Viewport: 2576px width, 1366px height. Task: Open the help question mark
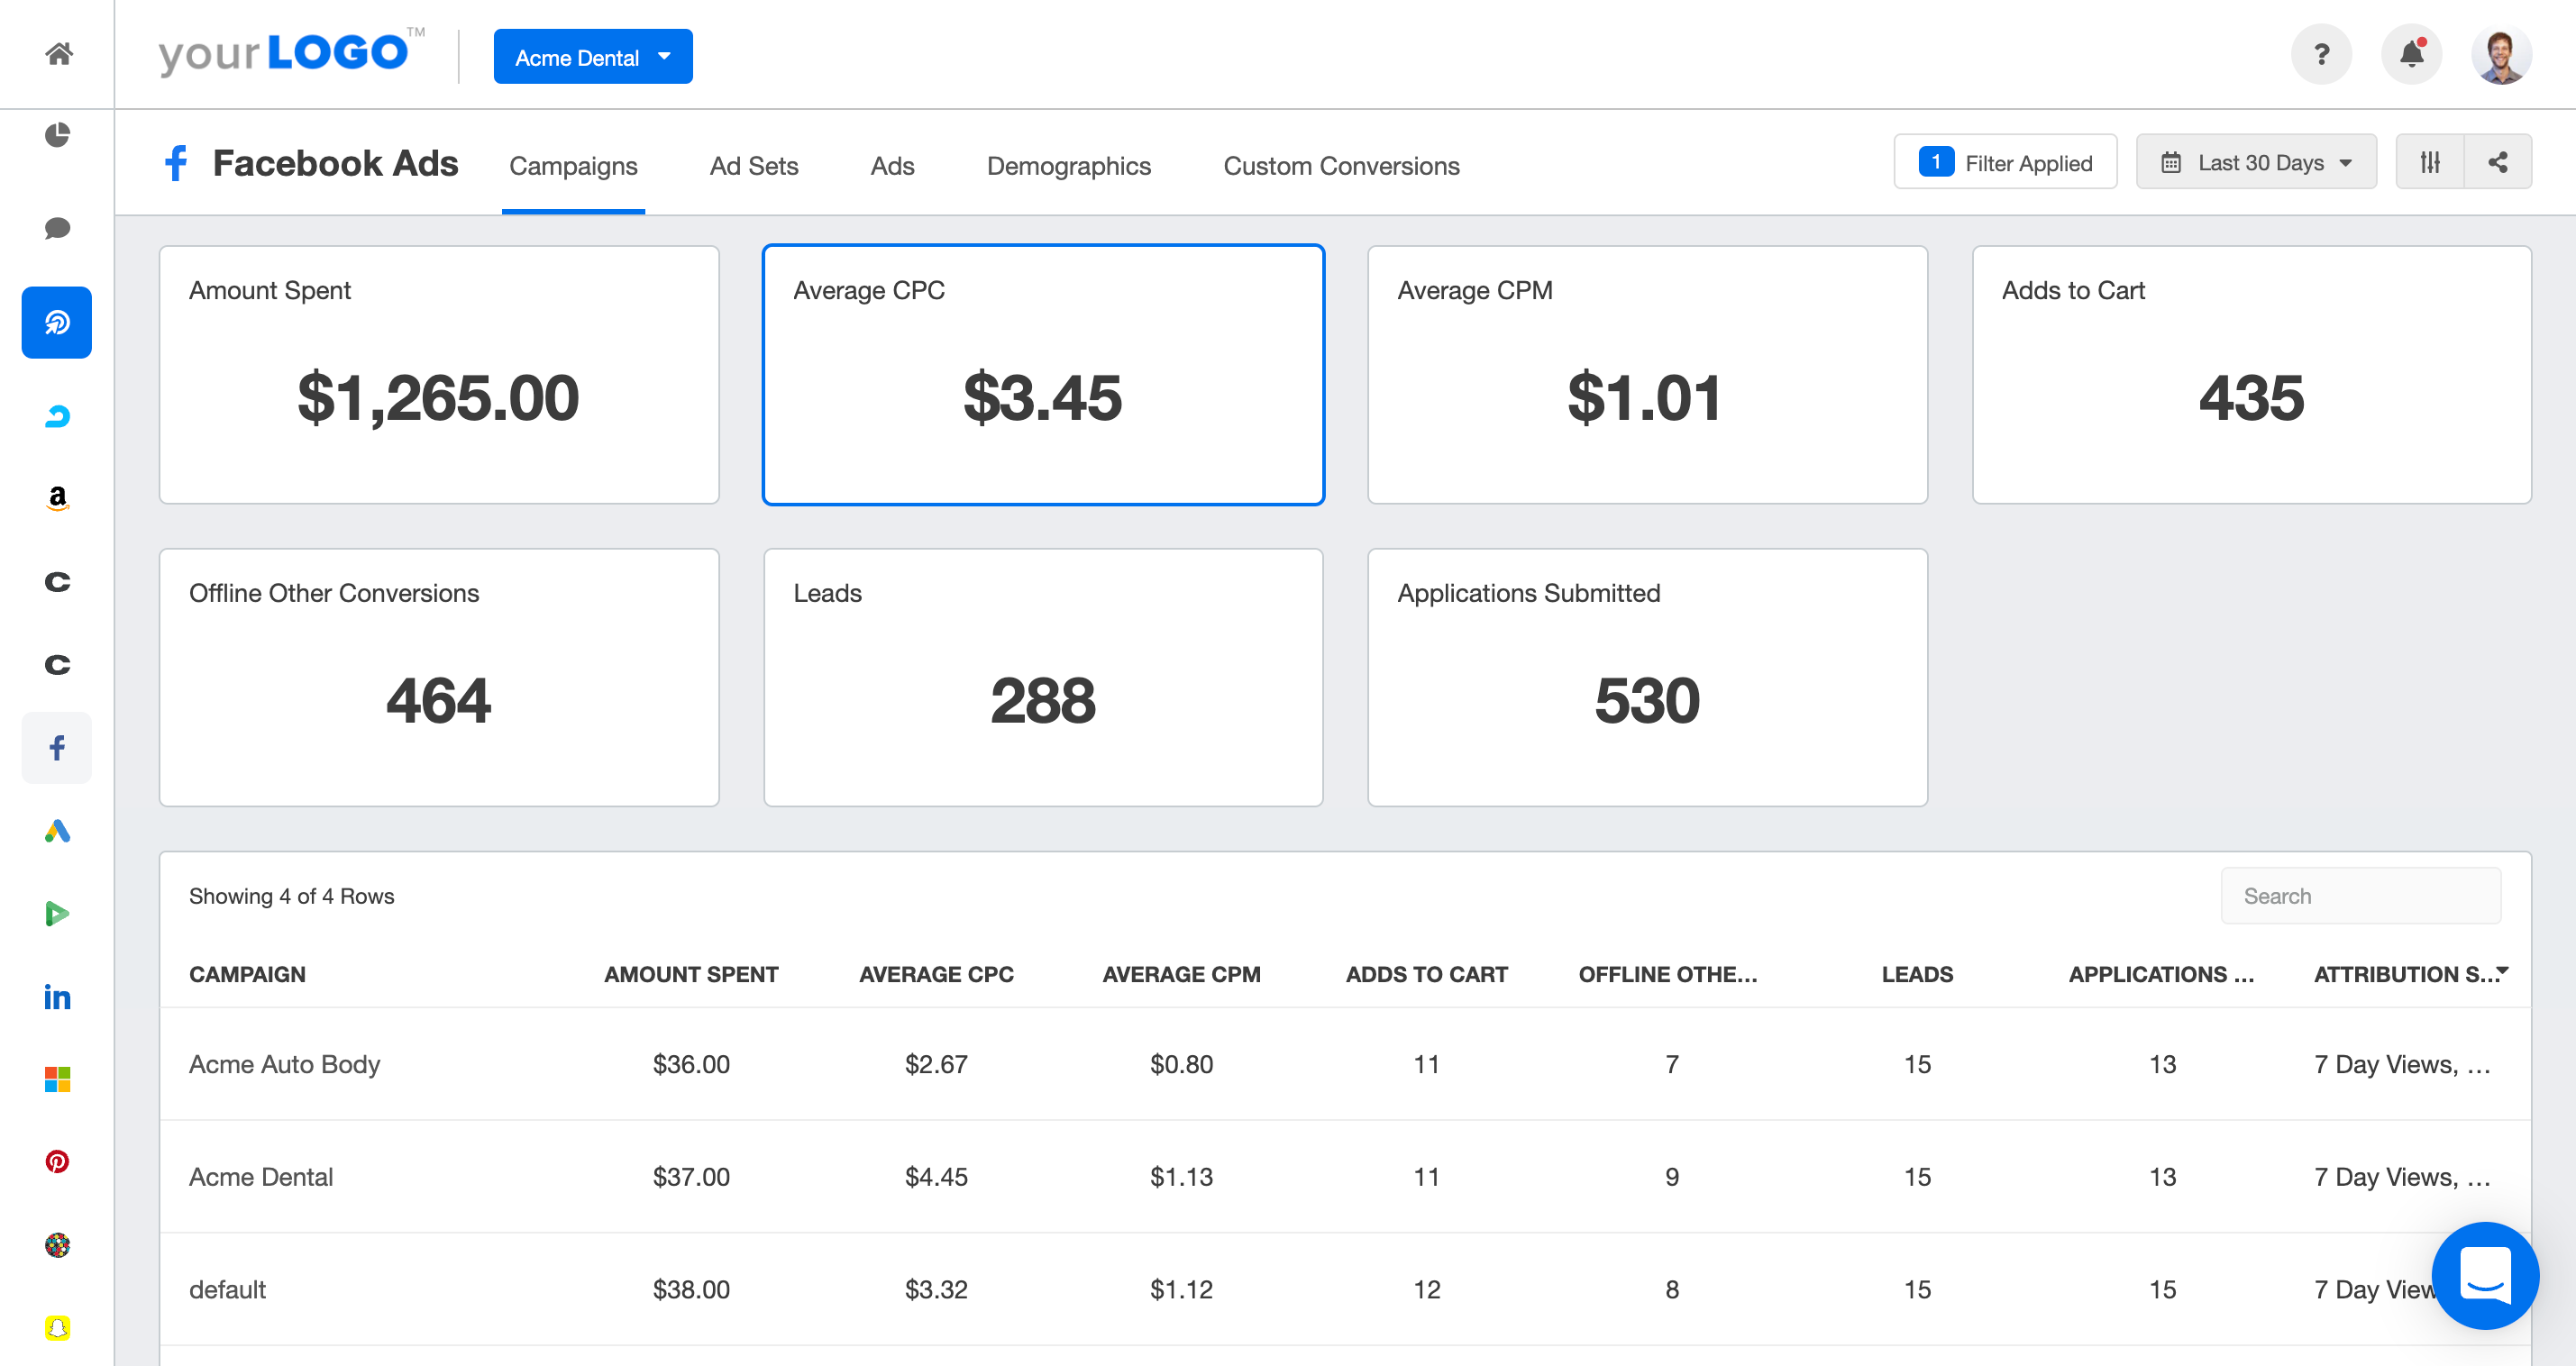2321,54
